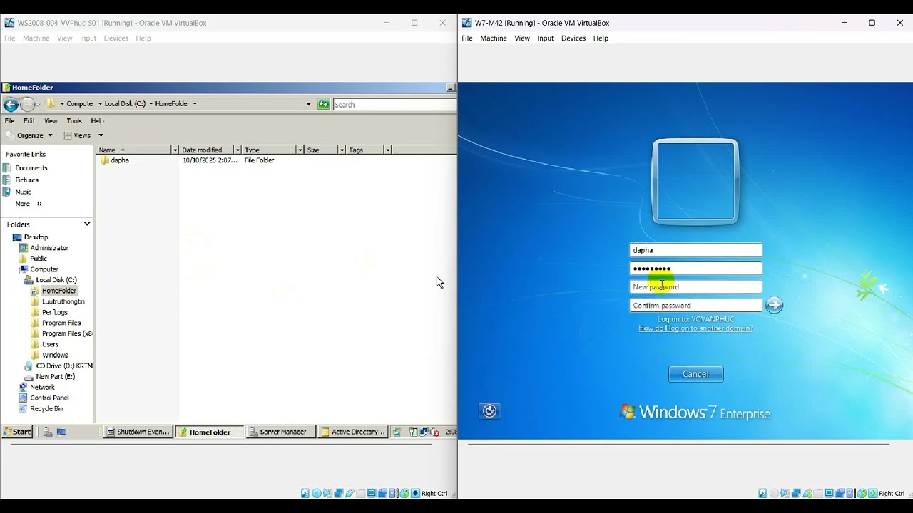Click the muted volume tray icon
The width and height of the screenshot is (913, 513).
[434, 432]
